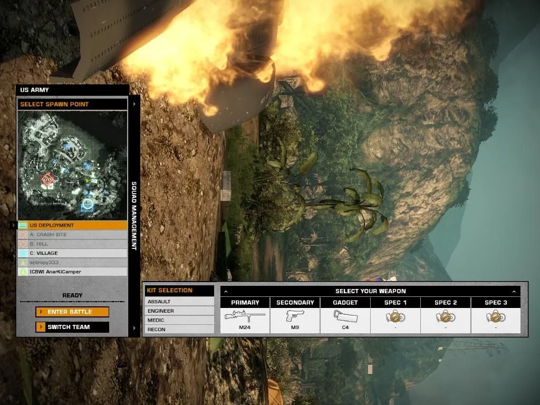Select US Deployment spawn point row
The image size is (540, 405).
[72, 225]
